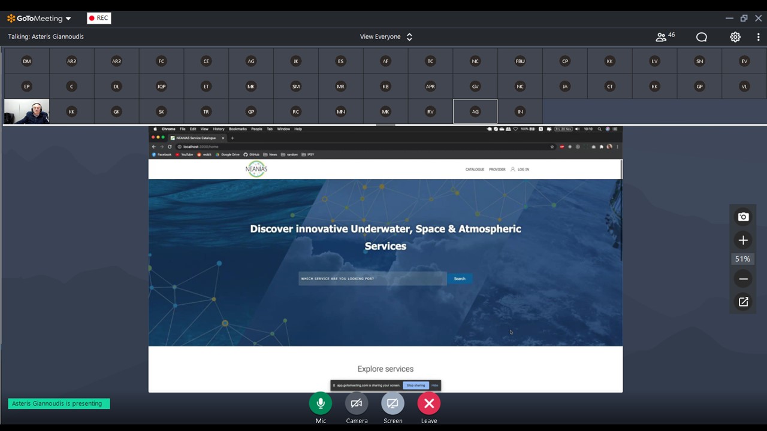Click the GitHub bookmark in shared browser
The width and height of the screenshot is (767, 431).
(x=252, y=154)
